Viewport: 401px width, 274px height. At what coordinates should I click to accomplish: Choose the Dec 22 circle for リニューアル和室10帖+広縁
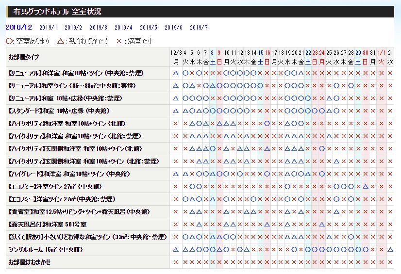coord(308,98)
